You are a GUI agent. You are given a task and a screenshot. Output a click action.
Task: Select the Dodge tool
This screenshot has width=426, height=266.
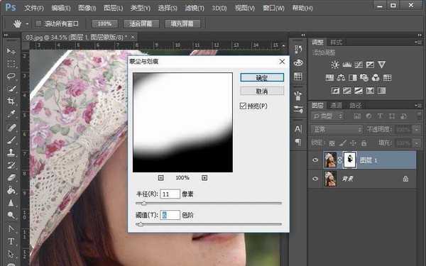tap(11, 215)
